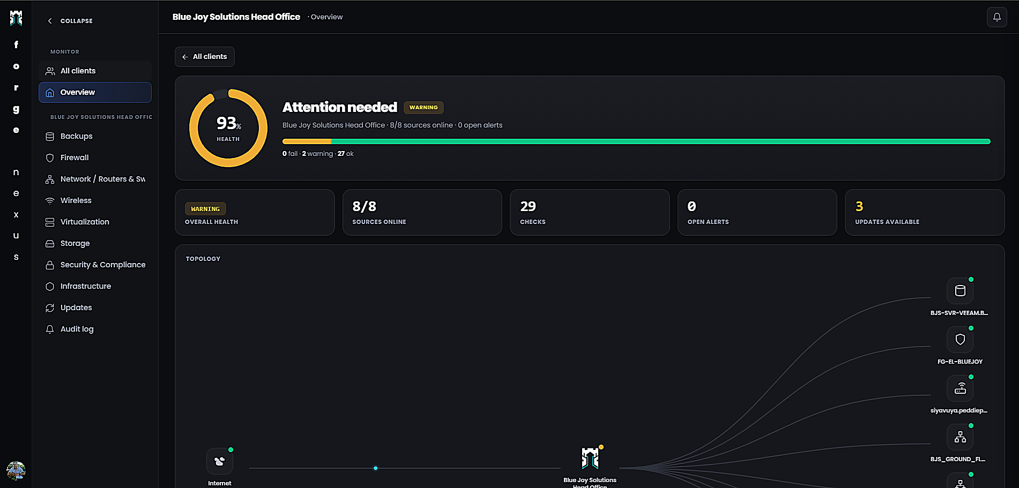1019x488 pixels.
Task: Open the Backups section
Action: coord(95,136)
